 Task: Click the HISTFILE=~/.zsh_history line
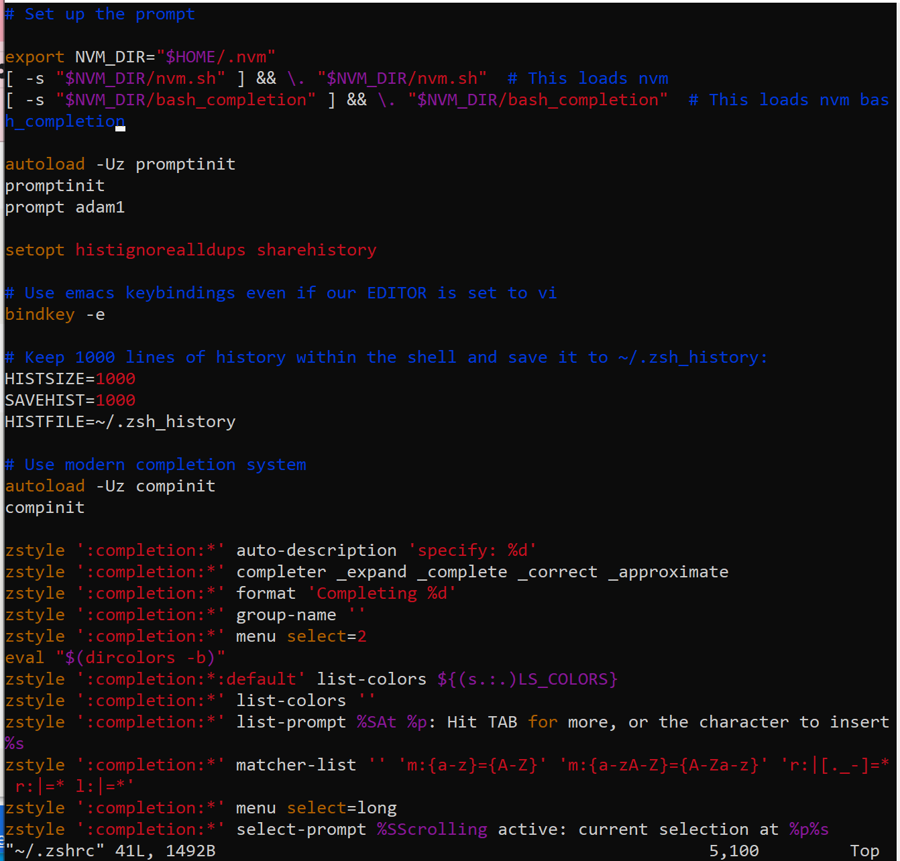120,422
